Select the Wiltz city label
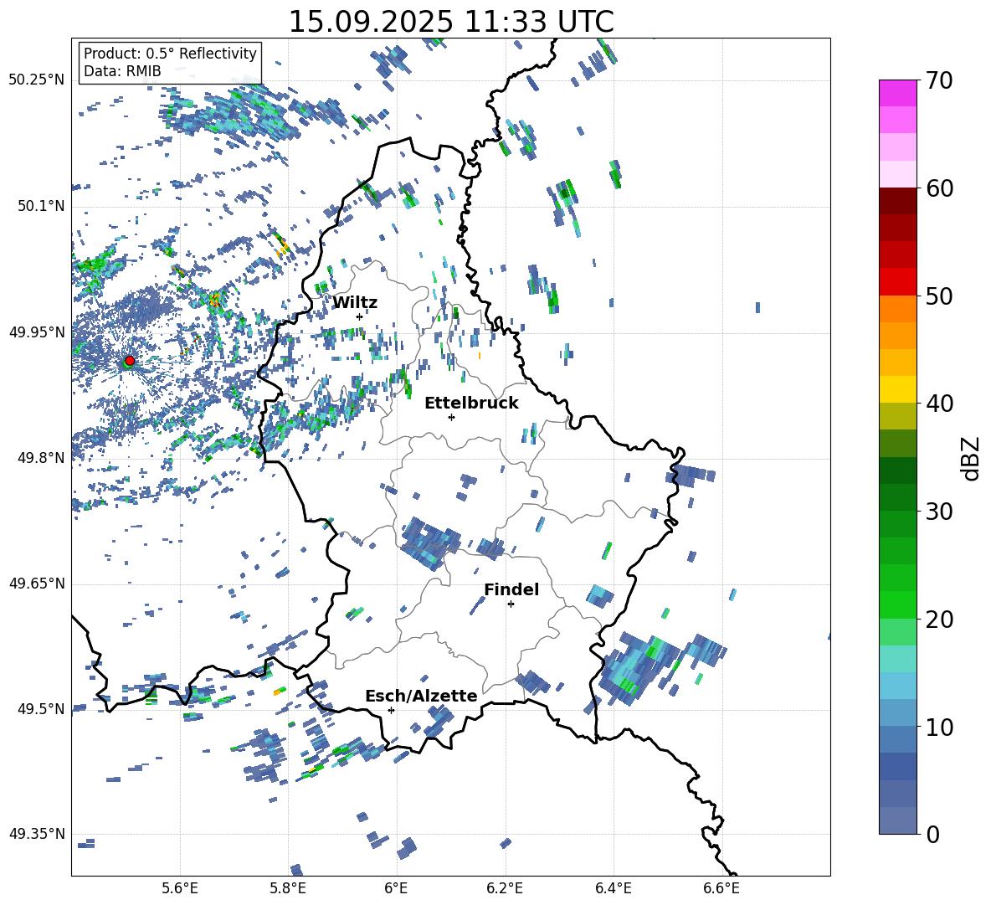The image size is (991, 905). coord(355,302)
